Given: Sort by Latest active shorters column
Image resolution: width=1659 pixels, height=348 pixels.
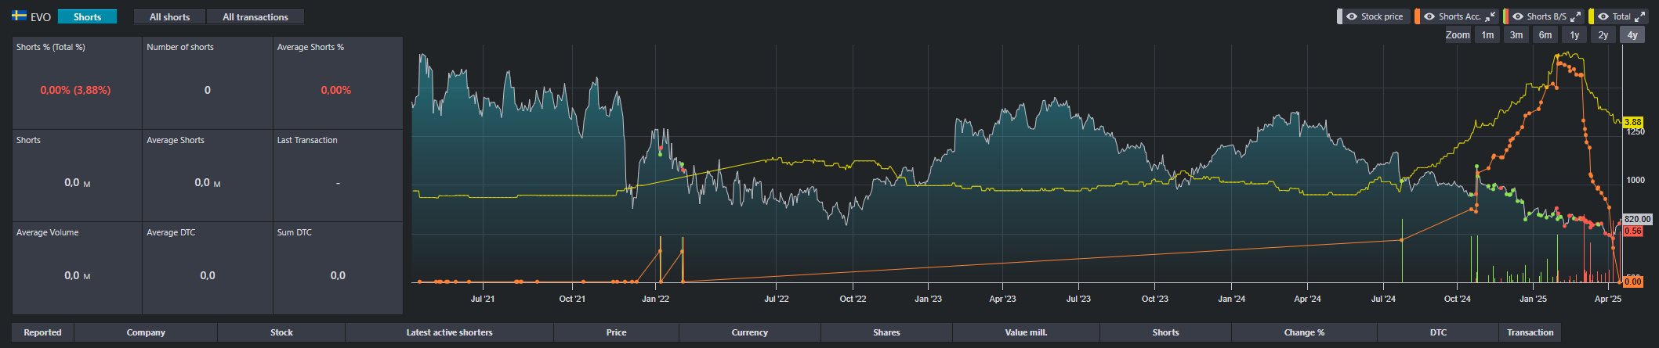Looking at the screenshot, I should click(x=449, y=332).
